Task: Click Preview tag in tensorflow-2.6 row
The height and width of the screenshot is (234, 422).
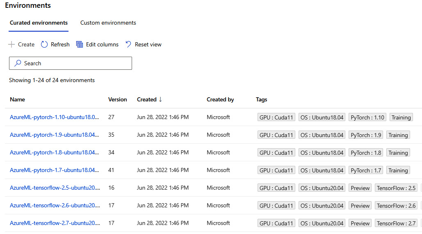Action: pyautogui.click(x=360, y=206)
